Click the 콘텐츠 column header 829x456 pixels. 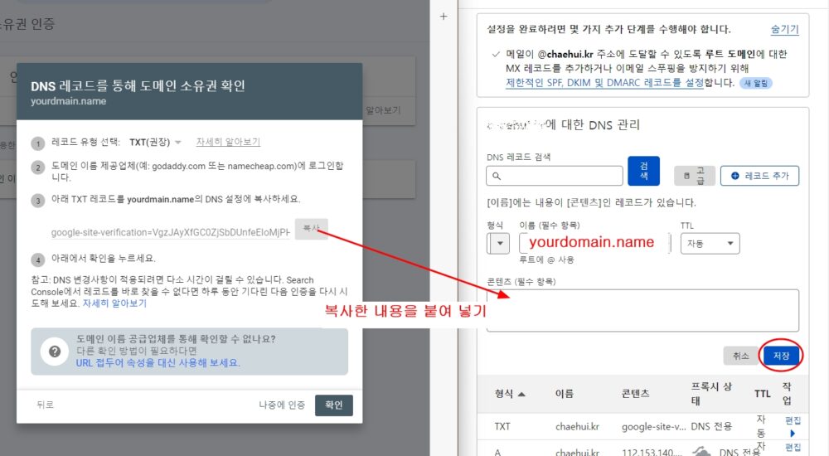(x=636, y=394)
